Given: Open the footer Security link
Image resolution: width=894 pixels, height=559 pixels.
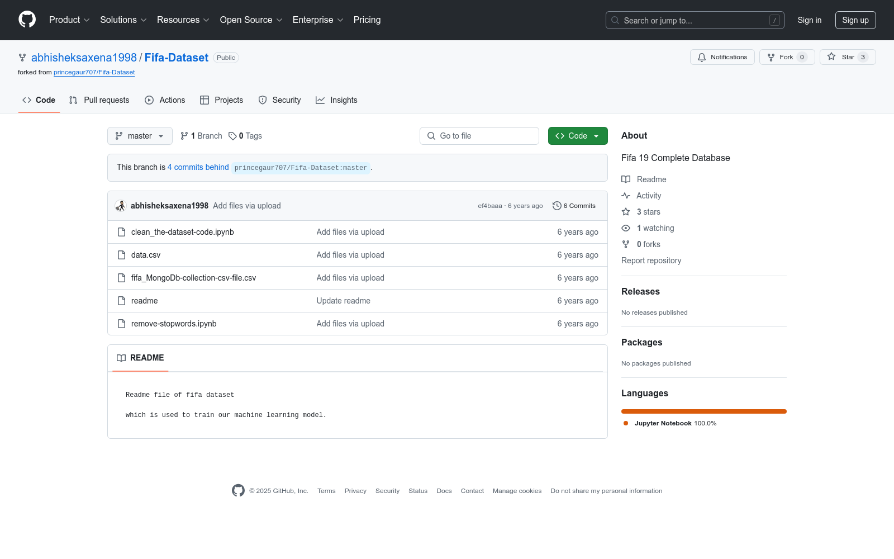Looking at the screenshot, I should tap(387, 491).
